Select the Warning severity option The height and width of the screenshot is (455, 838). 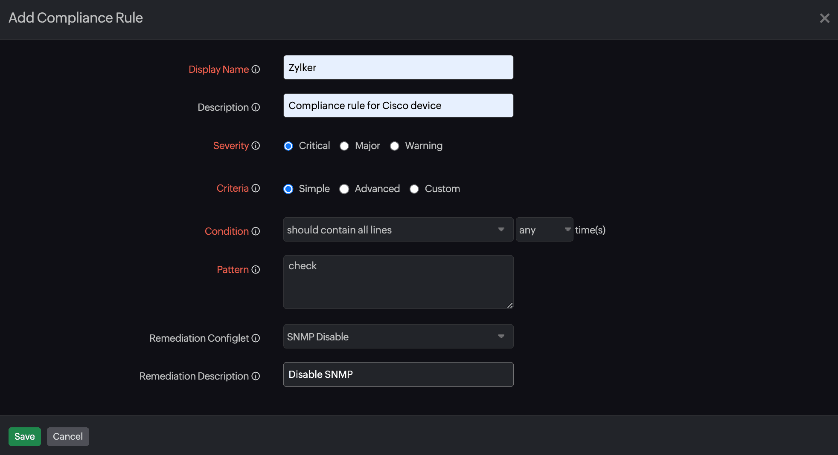(x=395, y=146)
